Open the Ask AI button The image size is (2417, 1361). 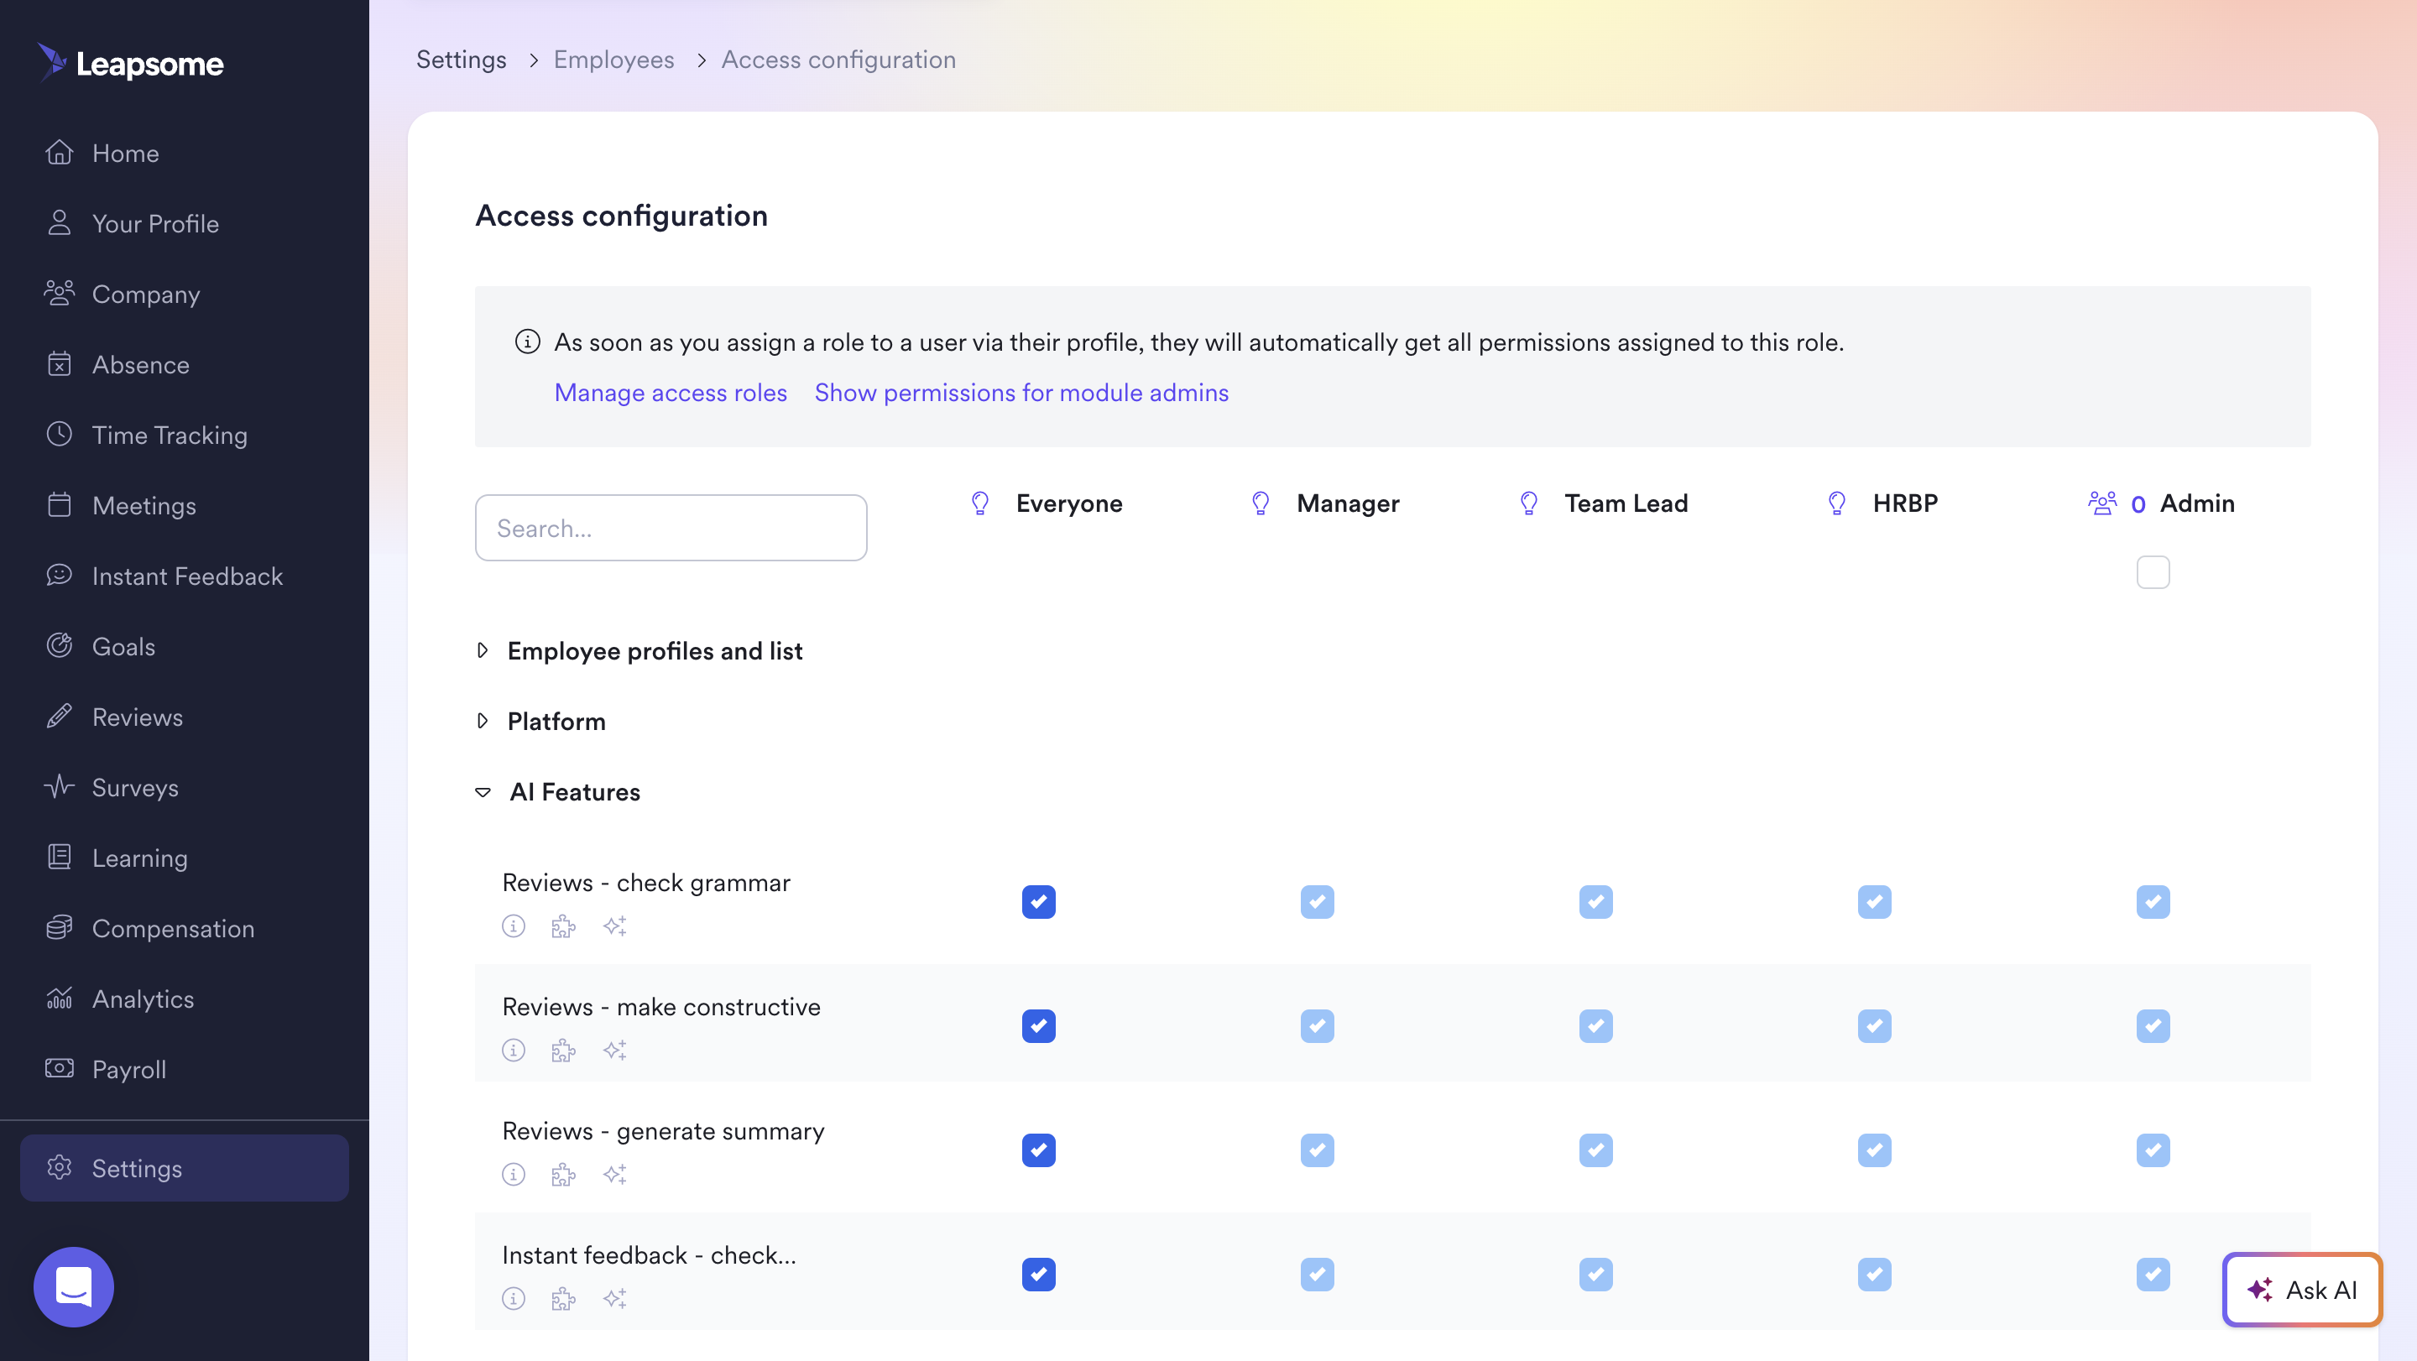tap(2301, 1290)
